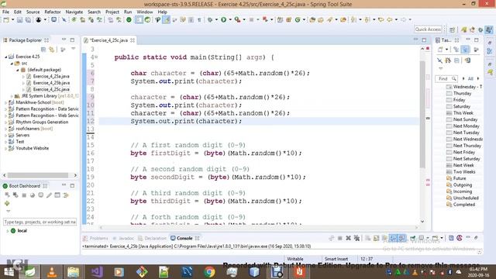Toggle Block Selection Mode in the toolbar
Screen dimensions: 496x279
(x=191, y=19)
